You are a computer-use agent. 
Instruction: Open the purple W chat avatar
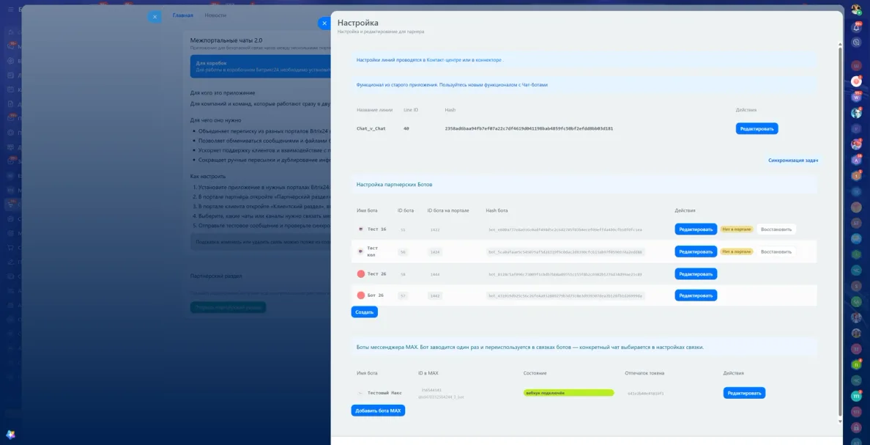(856, 98)
